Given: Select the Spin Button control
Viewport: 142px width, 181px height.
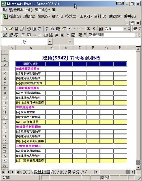Looking at the screenshot, I should pos(62,35).
